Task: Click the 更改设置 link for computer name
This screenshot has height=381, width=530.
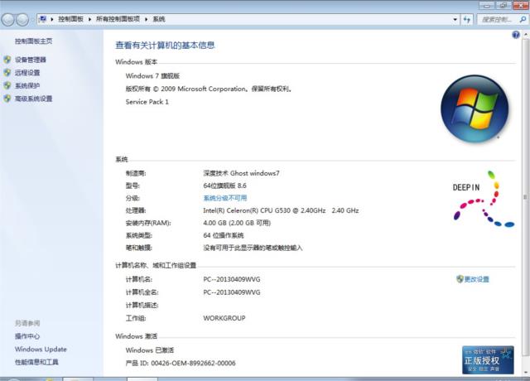Action: coord(476,279)
